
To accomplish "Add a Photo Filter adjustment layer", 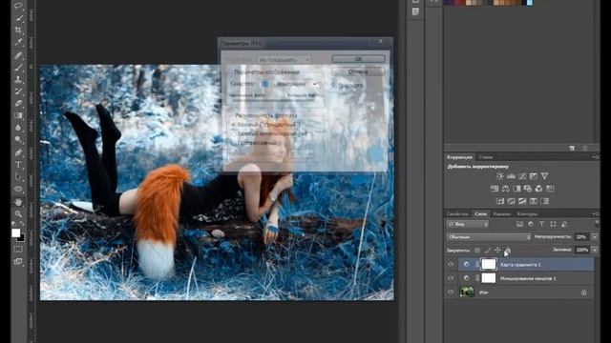I will point(528,189).
